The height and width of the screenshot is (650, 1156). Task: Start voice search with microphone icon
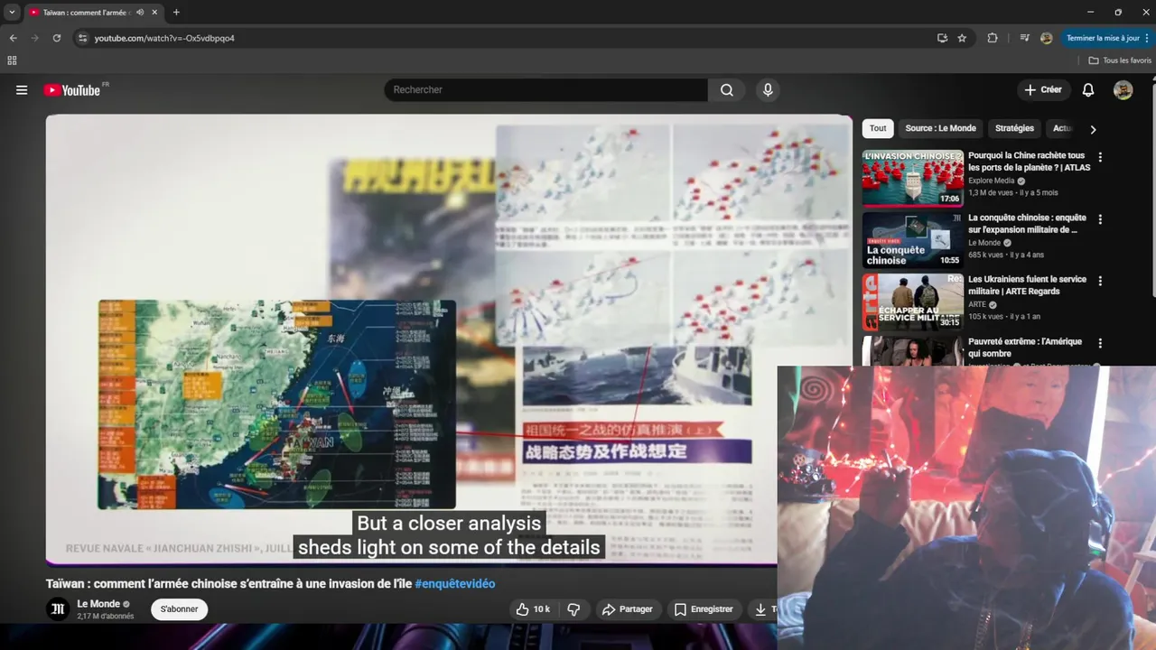pyautogui.click(x=768, y=90)
